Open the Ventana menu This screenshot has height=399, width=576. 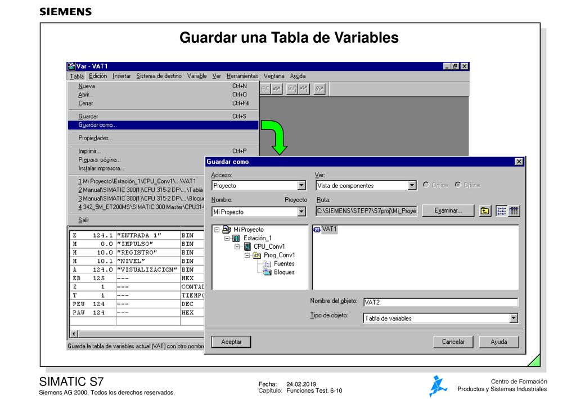coord(274,76)
